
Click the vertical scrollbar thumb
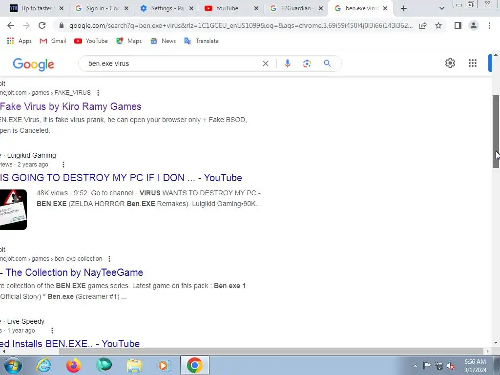click(x=496, y=131)
